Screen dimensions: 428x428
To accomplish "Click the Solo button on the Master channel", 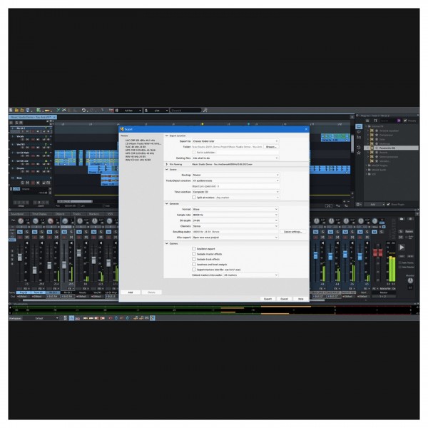I will pos(401,231).
